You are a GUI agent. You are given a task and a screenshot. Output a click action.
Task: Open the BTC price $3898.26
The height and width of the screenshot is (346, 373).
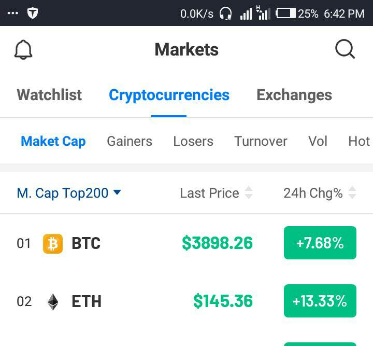coord(217,243)
